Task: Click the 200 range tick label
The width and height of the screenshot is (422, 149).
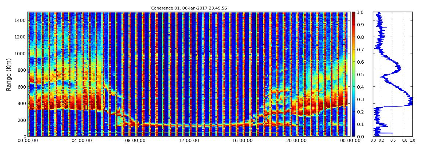Action: (x=22, y=120)
